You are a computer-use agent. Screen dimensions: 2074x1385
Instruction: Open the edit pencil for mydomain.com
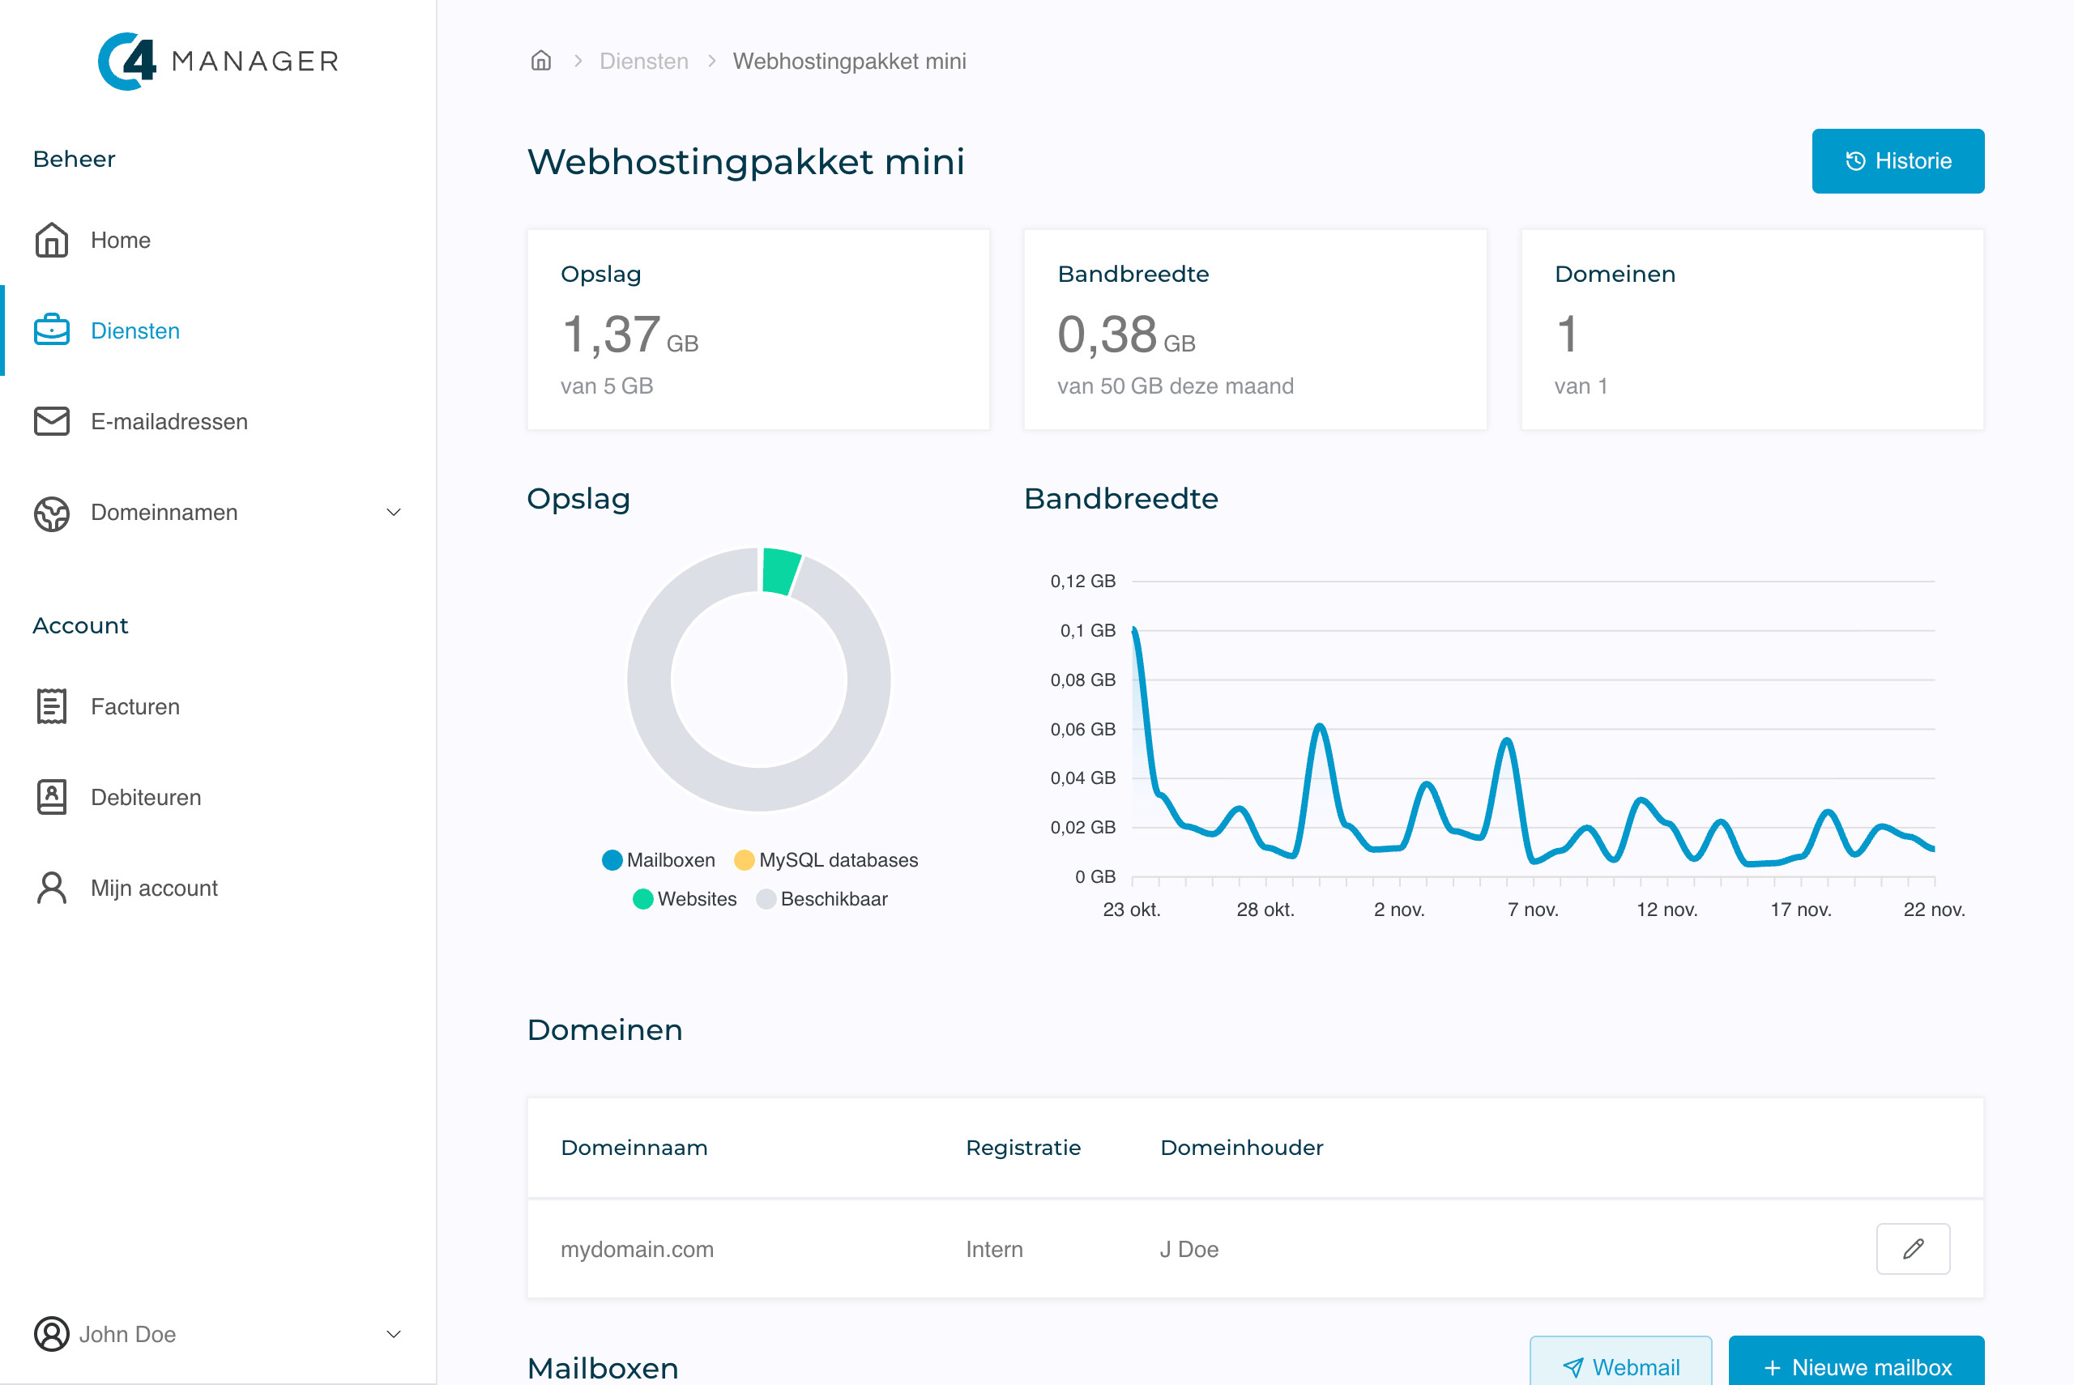tap(1914, 1249)
